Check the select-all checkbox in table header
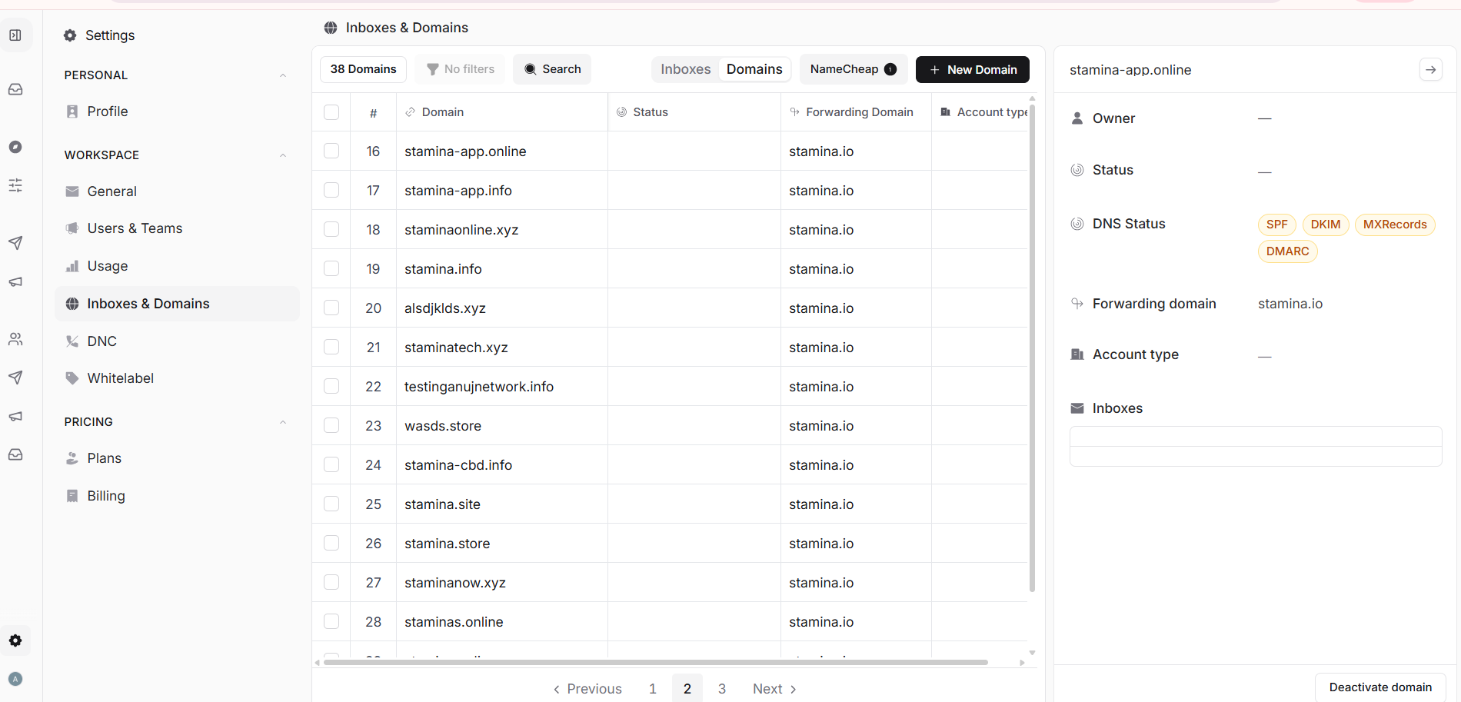 [x=331, y=112]
